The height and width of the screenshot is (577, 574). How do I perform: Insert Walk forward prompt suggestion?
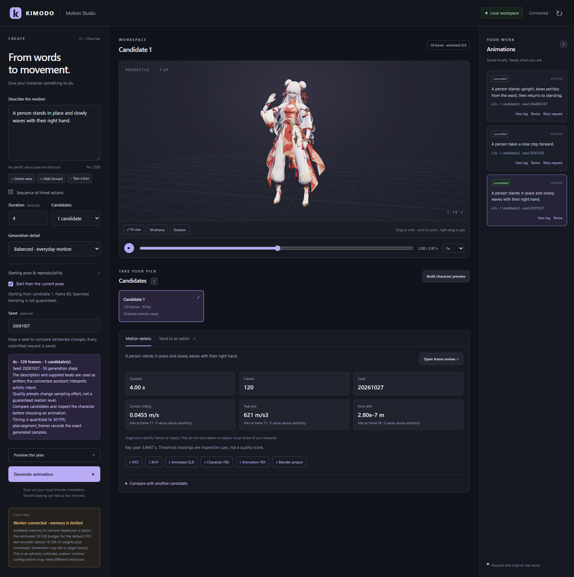tap(51, 179)
